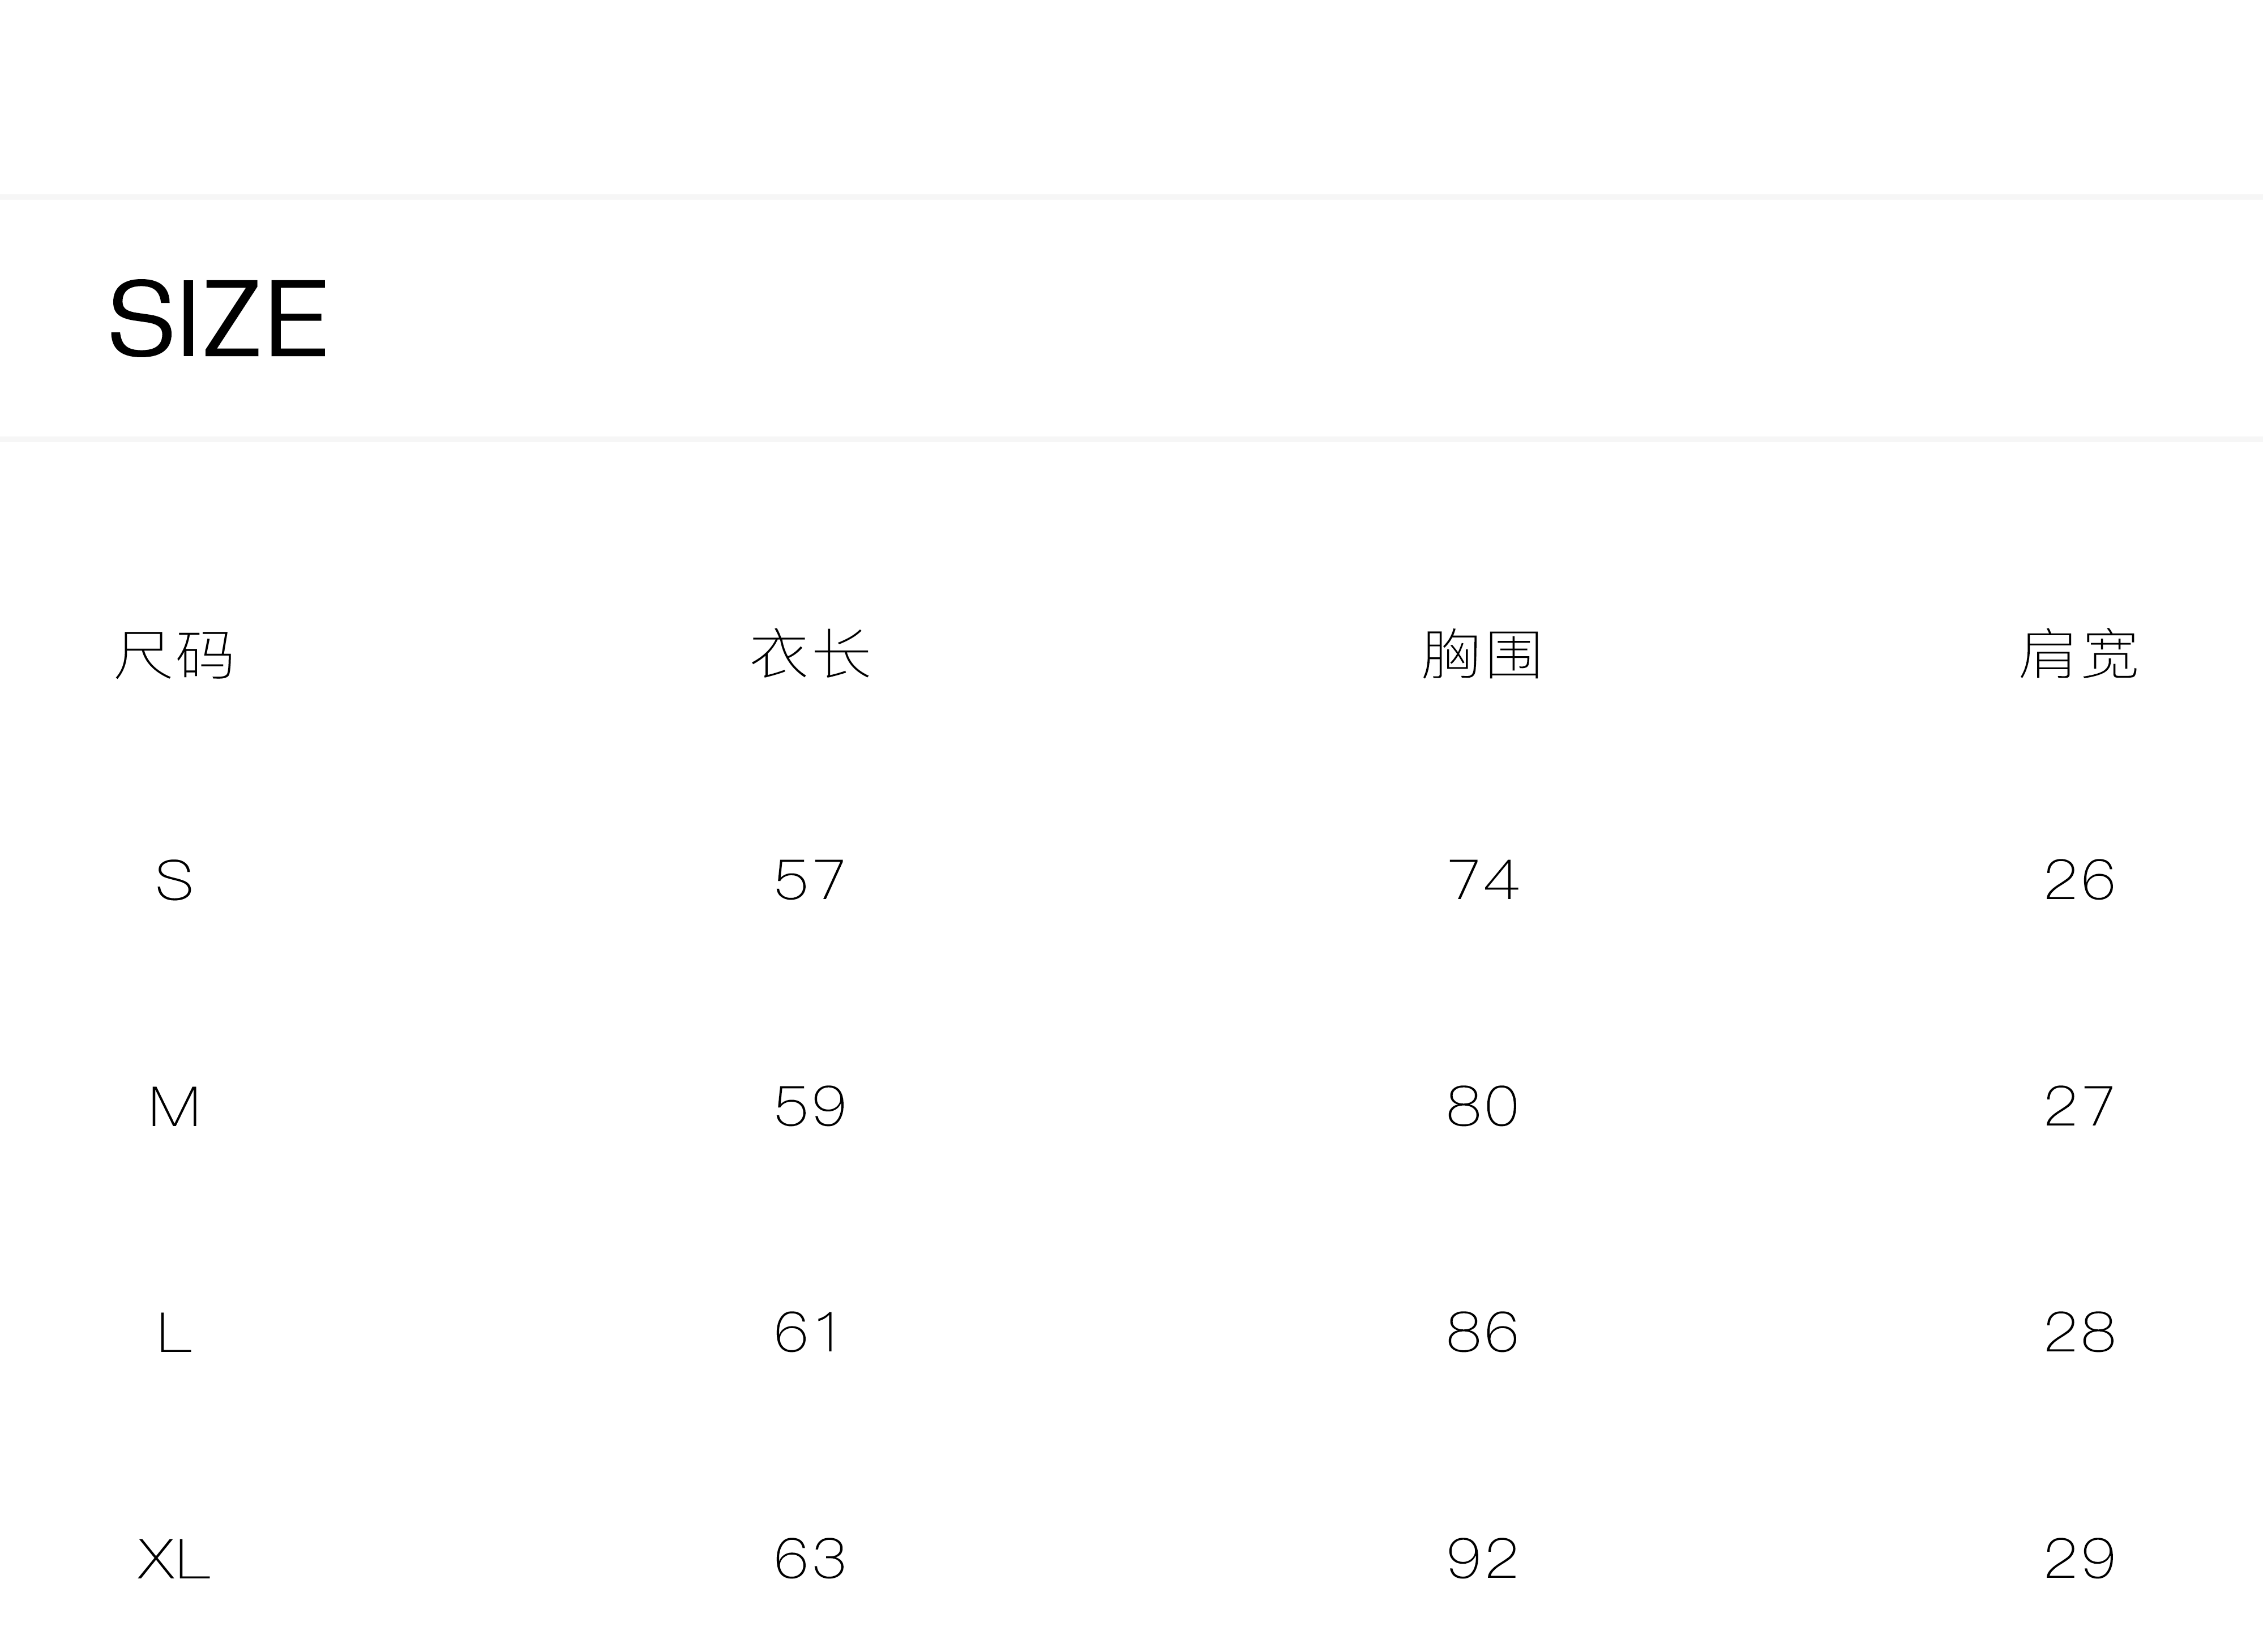
Task: Click the 胸围 column header
Action: pyautogui.click(x=1482, y=655)
